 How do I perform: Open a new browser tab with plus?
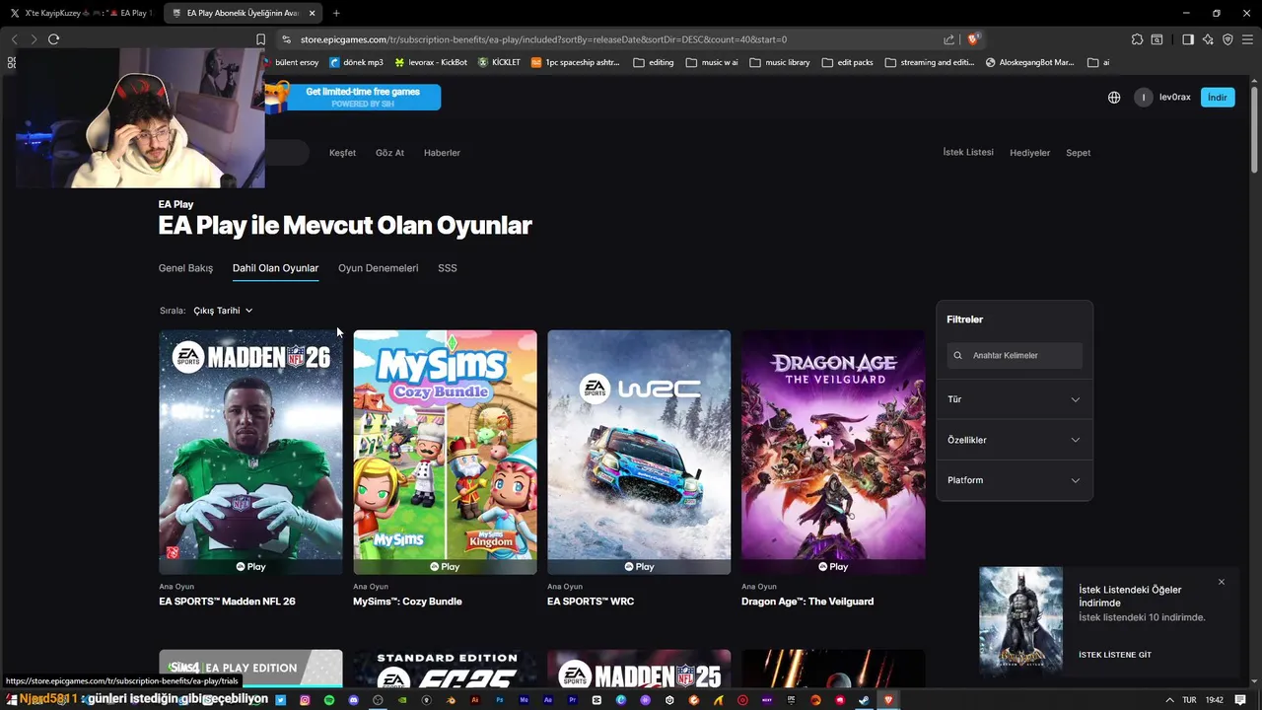coord(336,13)
